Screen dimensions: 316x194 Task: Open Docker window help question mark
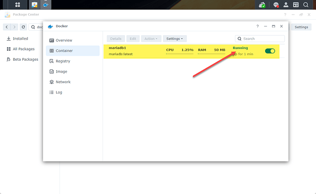tap(257, 26)
